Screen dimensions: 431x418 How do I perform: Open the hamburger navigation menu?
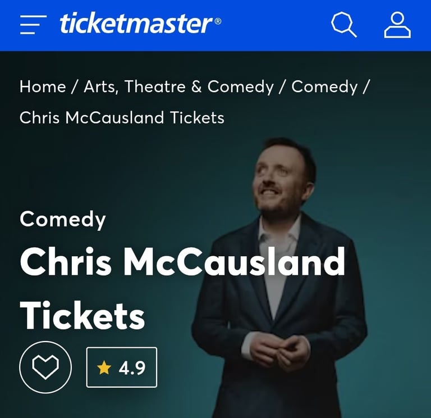[x=33, y=25]
